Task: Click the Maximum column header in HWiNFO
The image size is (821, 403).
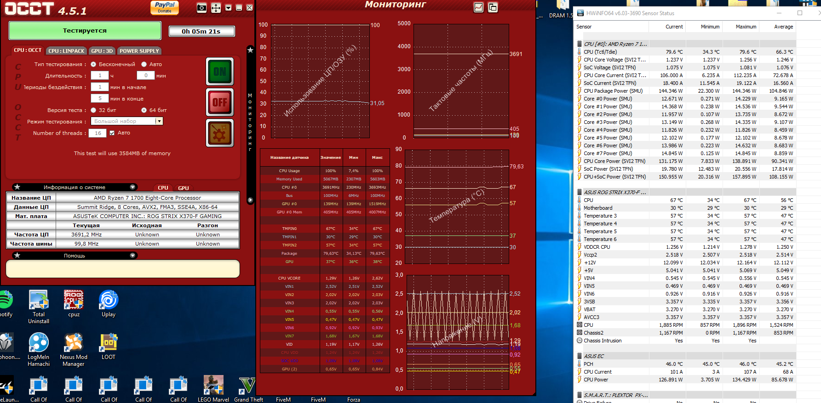Action: pyautogui.click(x=746, y=27)
